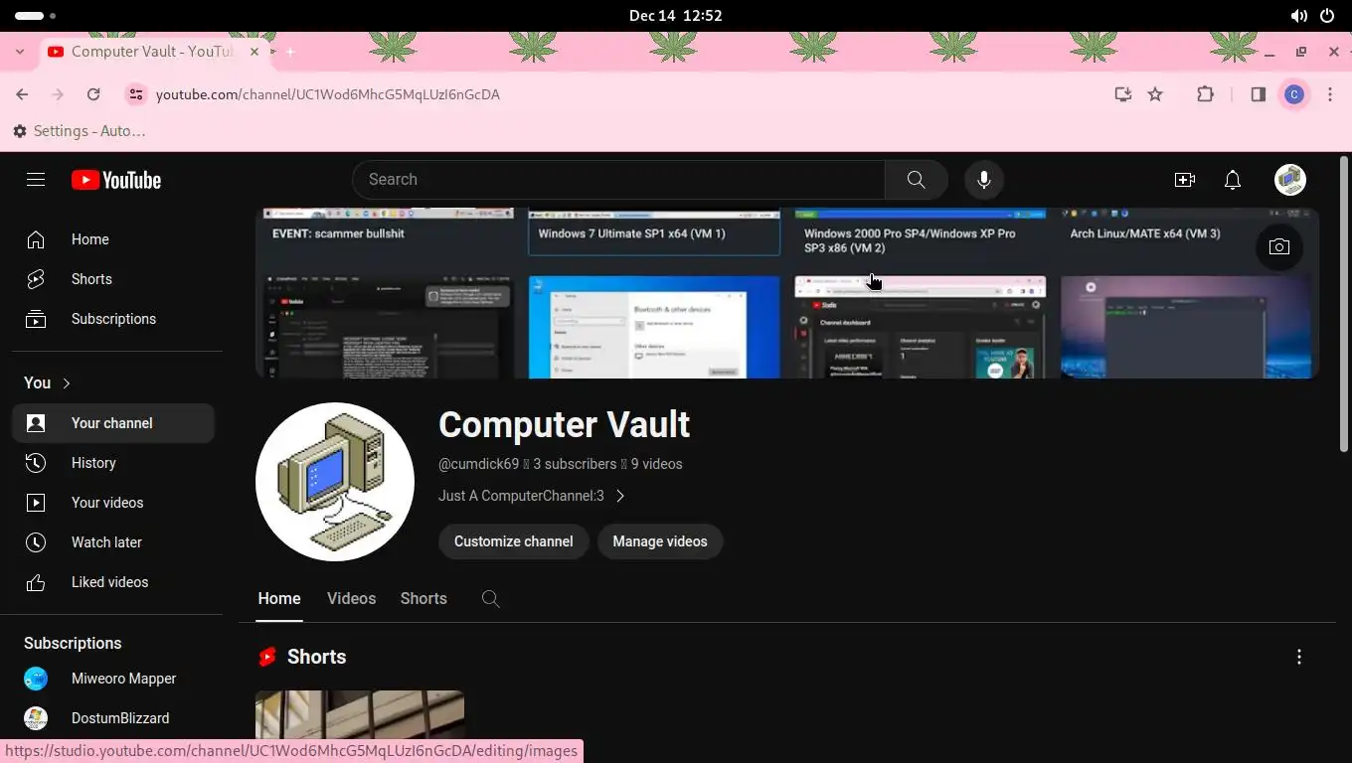Click the search magnifier button
Image resolution: width=1352 pixels, height=763 pixels.
[916, 180]
